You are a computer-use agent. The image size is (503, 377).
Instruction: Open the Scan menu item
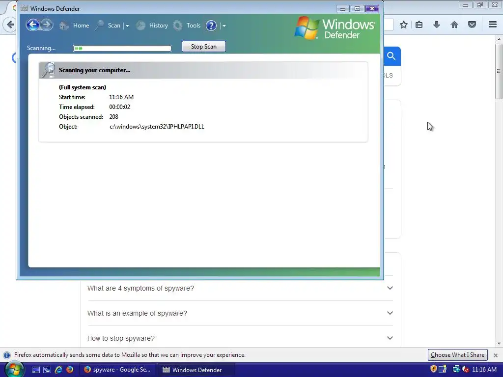(114, 26)
